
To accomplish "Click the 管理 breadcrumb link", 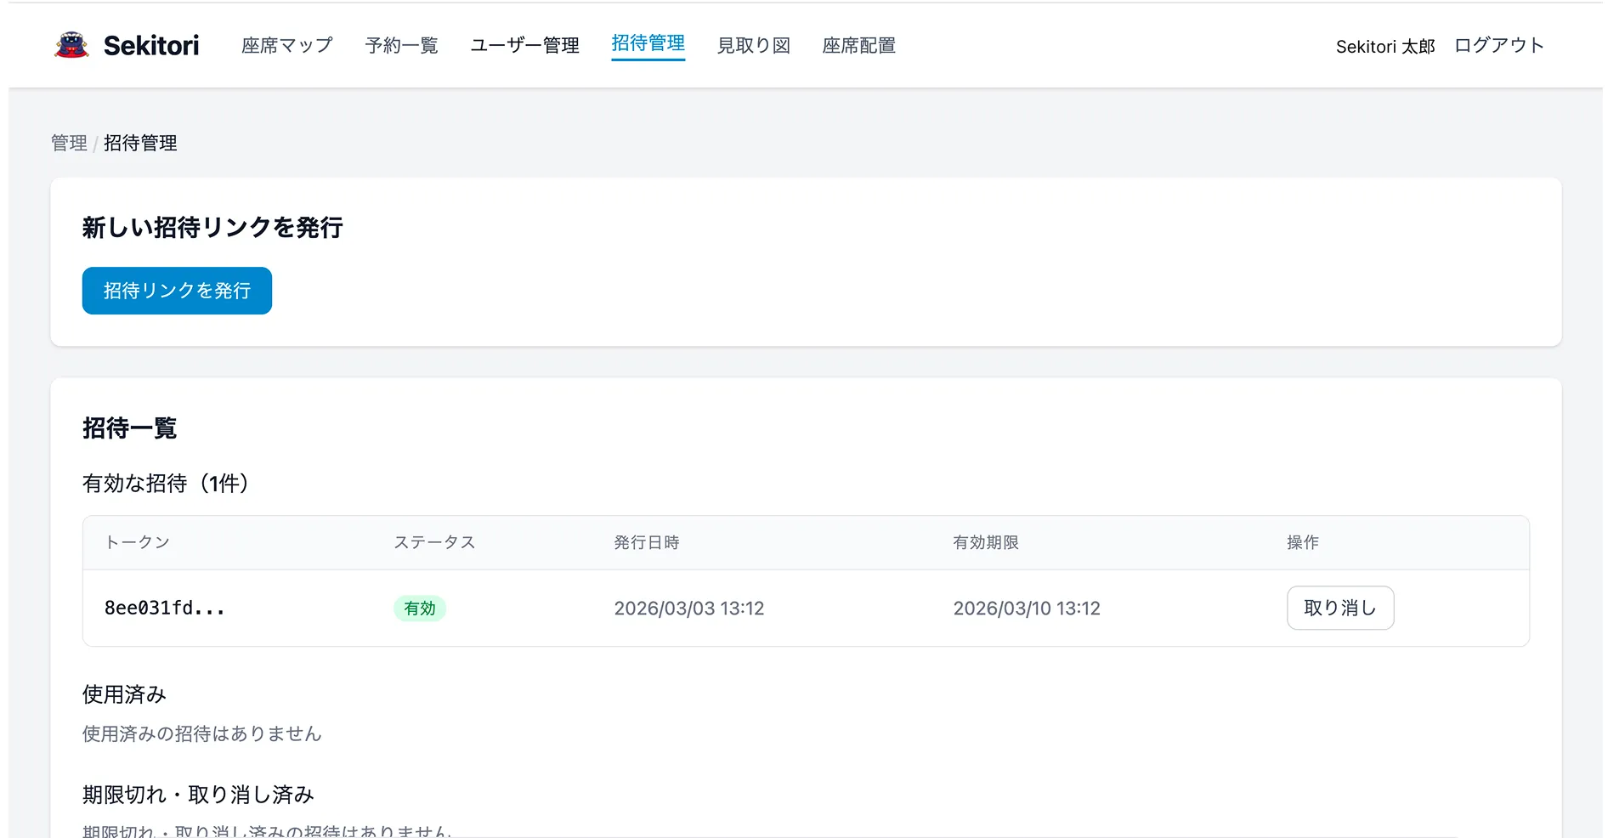I will point(69,143).
